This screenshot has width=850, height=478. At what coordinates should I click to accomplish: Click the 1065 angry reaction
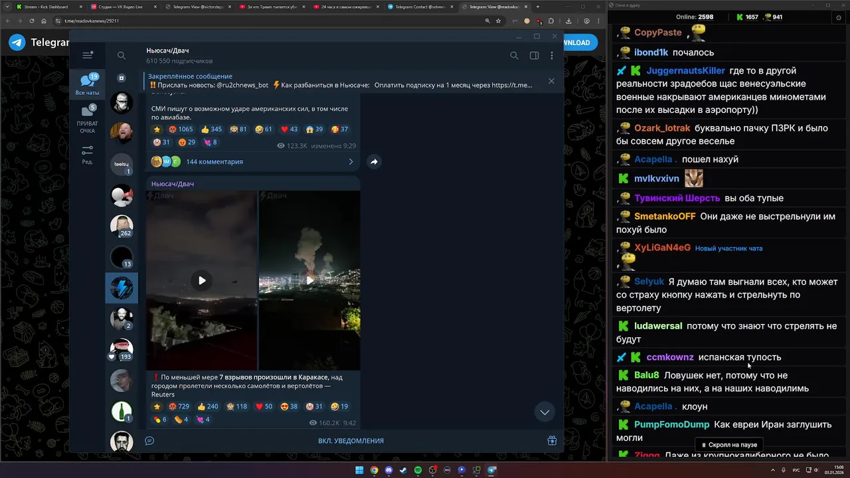click(x=181, y=129)
